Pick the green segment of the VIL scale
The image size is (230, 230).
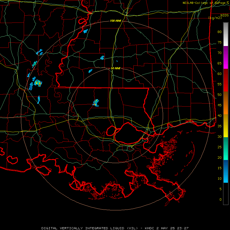(x=226, y=148)
